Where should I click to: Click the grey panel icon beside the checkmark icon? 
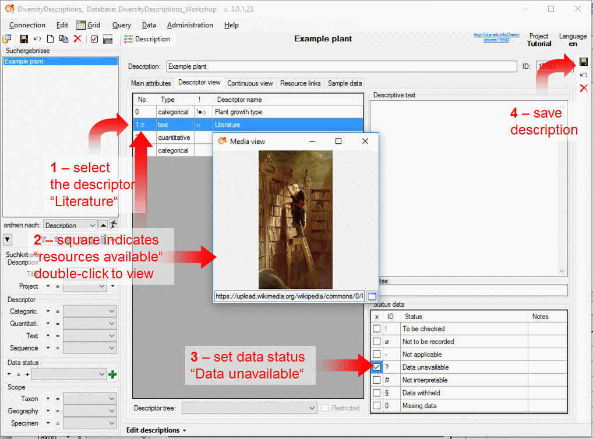pyautogui.click(x=108, y=39)
